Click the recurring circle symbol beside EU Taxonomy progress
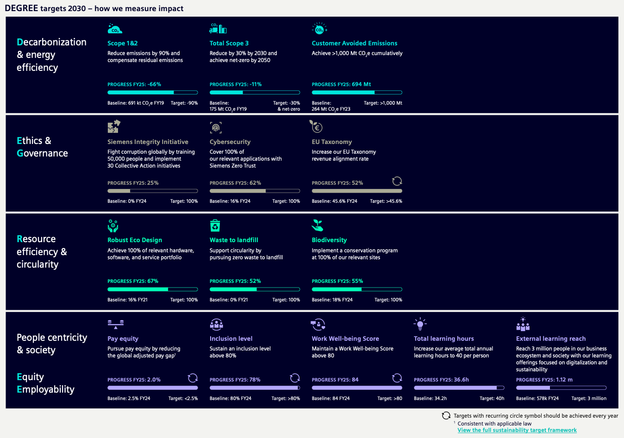Image resolution: width=624 pixels, height=438 pixels. [x=397, y=181]
